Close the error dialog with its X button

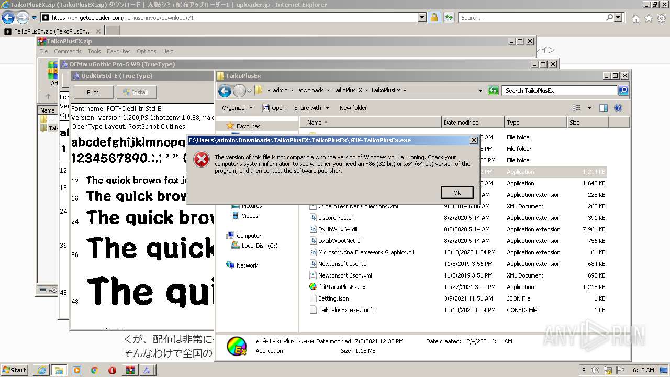pyautogui.click(x=474, y=140)
